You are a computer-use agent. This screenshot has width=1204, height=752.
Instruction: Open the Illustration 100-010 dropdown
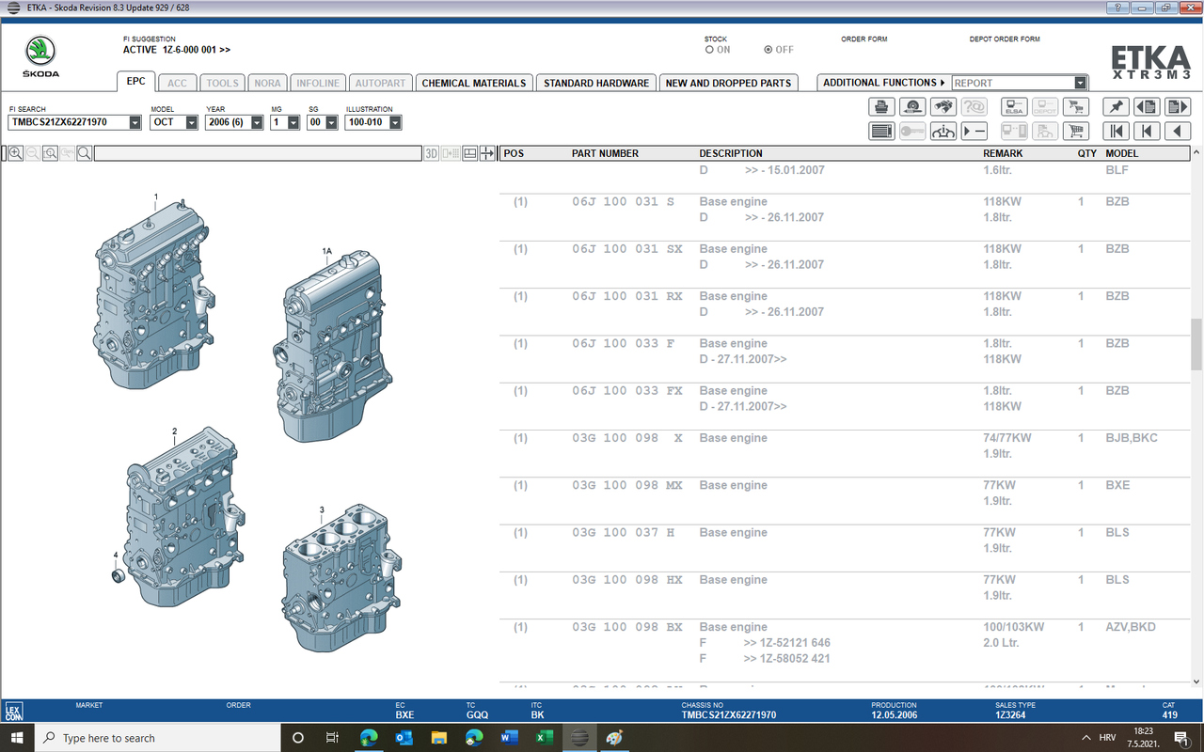[x=395, y=122]
